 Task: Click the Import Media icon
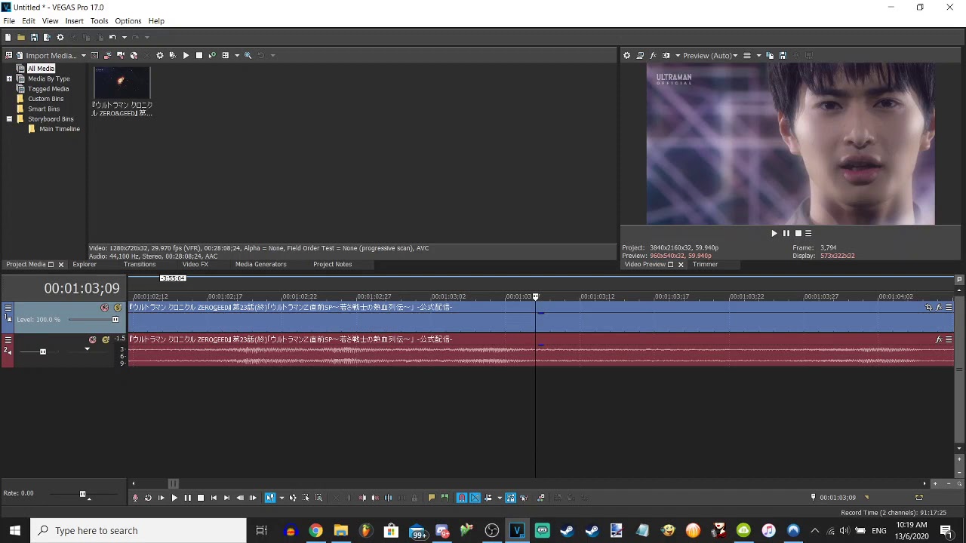(x=20, y=55)
